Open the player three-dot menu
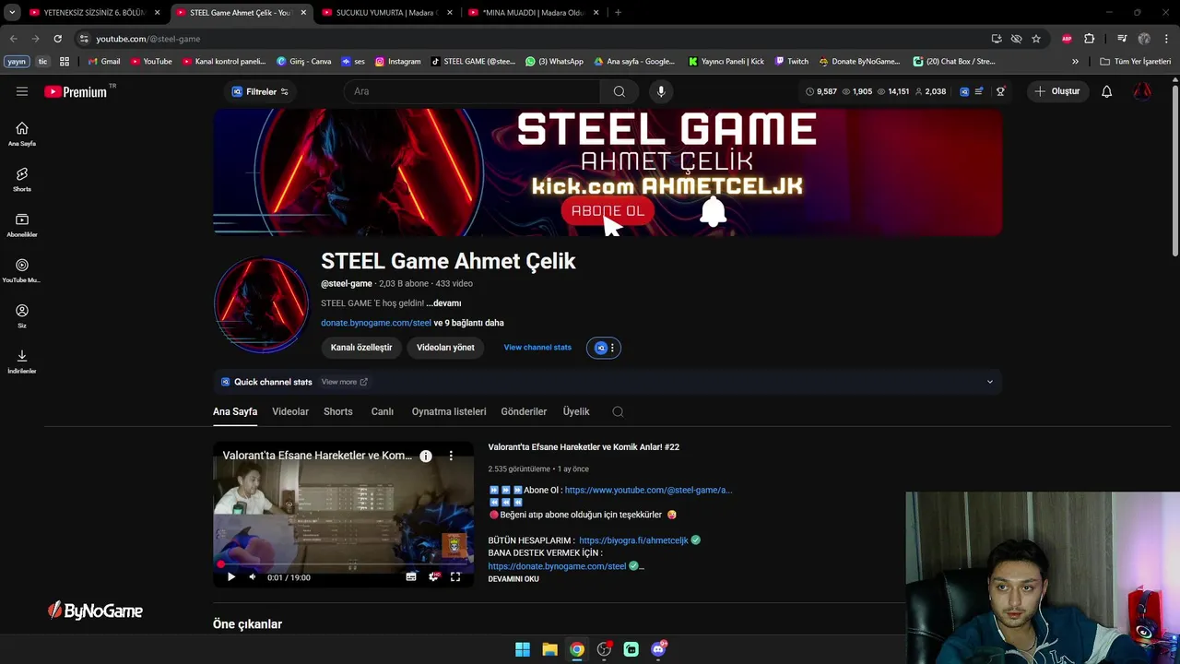 click(x=451, y=456)
